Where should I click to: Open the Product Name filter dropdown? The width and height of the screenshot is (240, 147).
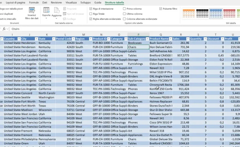click(170, 39)
